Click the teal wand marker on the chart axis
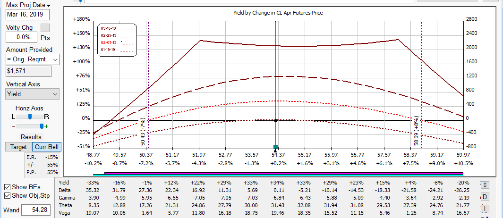Screen dimensions: 503x218 275,147
